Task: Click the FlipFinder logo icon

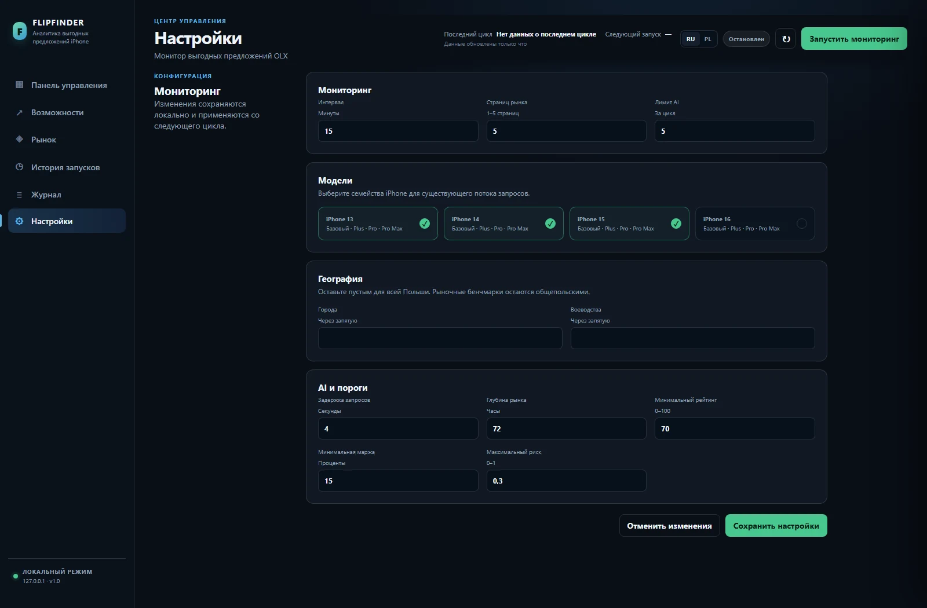Action: coord(20,31)
